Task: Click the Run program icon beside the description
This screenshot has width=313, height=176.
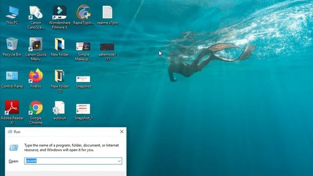Action: click(x=14, y=148)
